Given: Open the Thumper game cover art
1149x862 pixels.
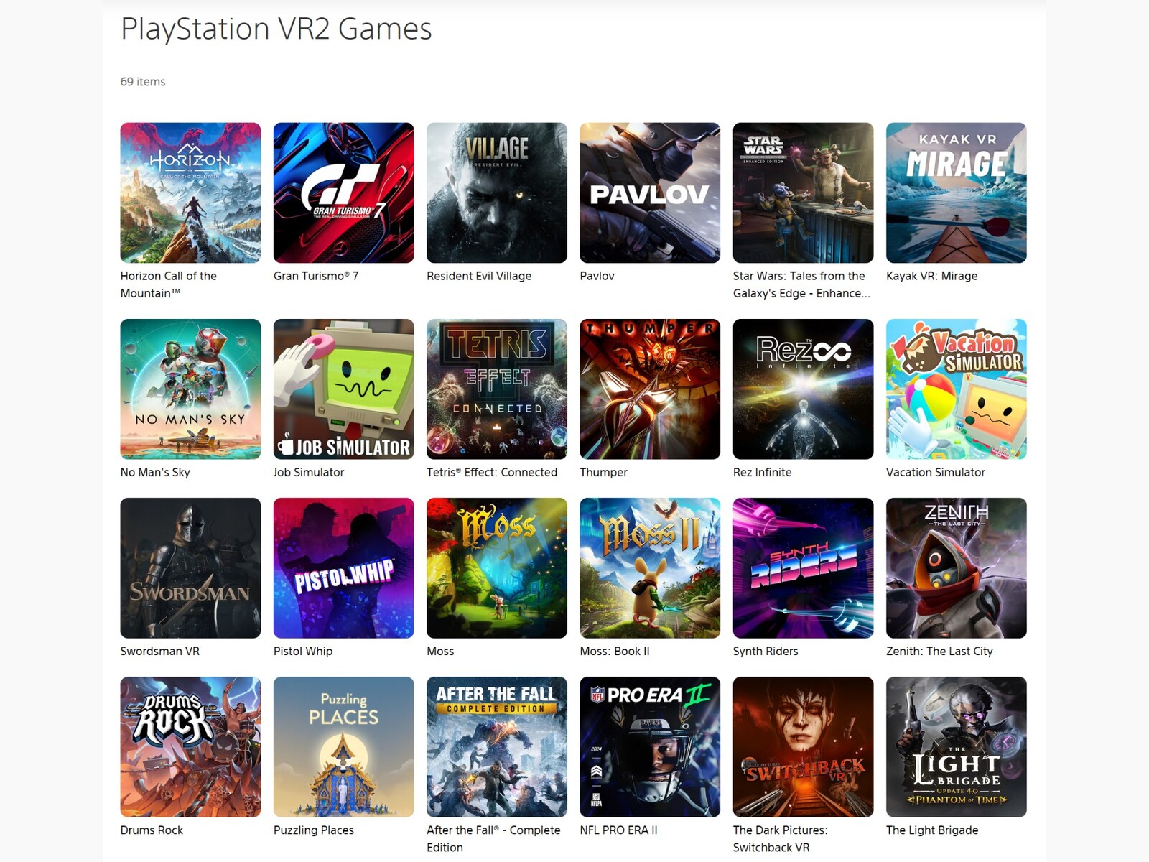Looking at the screenshot, I should coord(650,389).
